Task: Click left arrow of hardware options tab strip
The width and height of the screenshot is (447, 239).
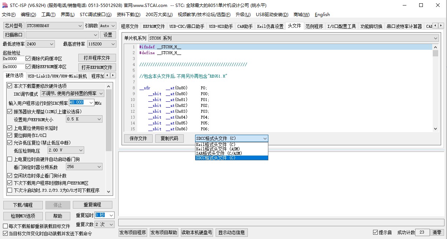Action: (x=108, y=76)
